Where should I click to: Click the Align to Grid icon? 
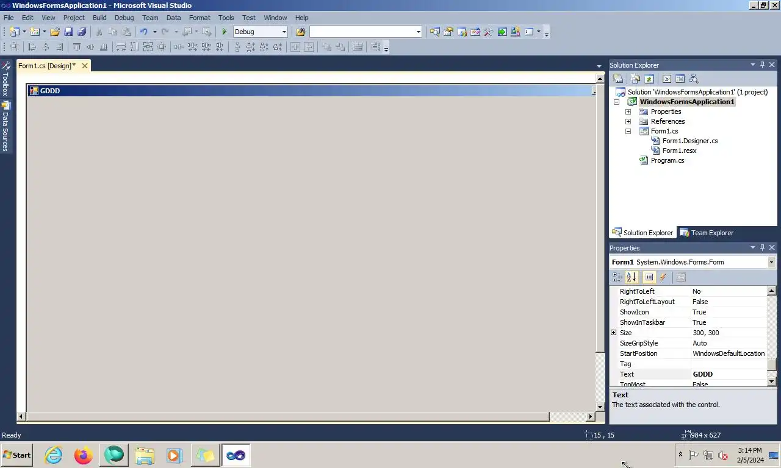coord(14,47)
